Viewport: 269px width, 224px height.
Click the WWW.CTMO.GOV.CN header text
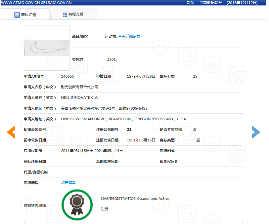(20, 3)
